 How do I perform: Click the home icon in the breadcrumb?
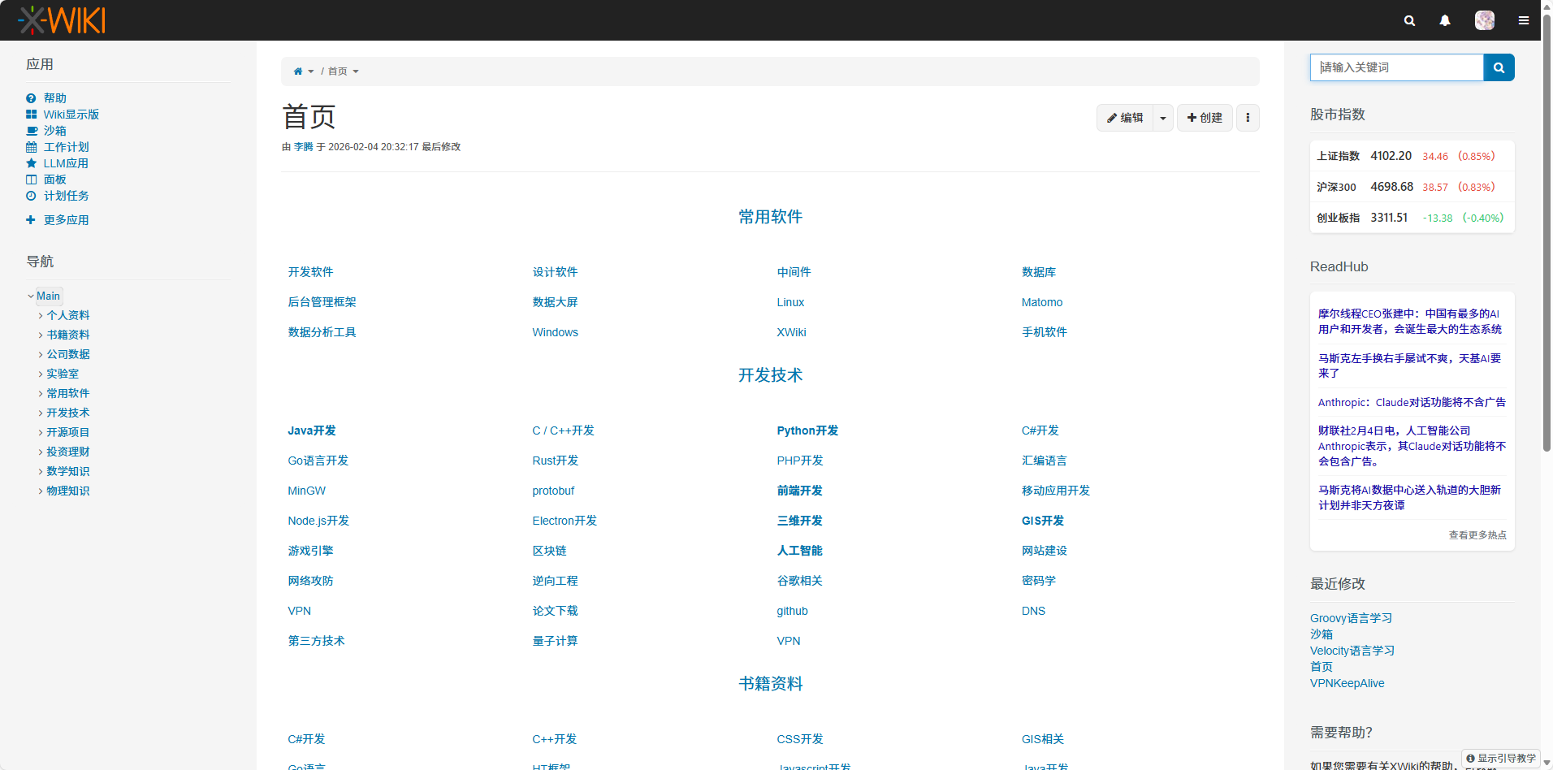[x=297, y=71]
